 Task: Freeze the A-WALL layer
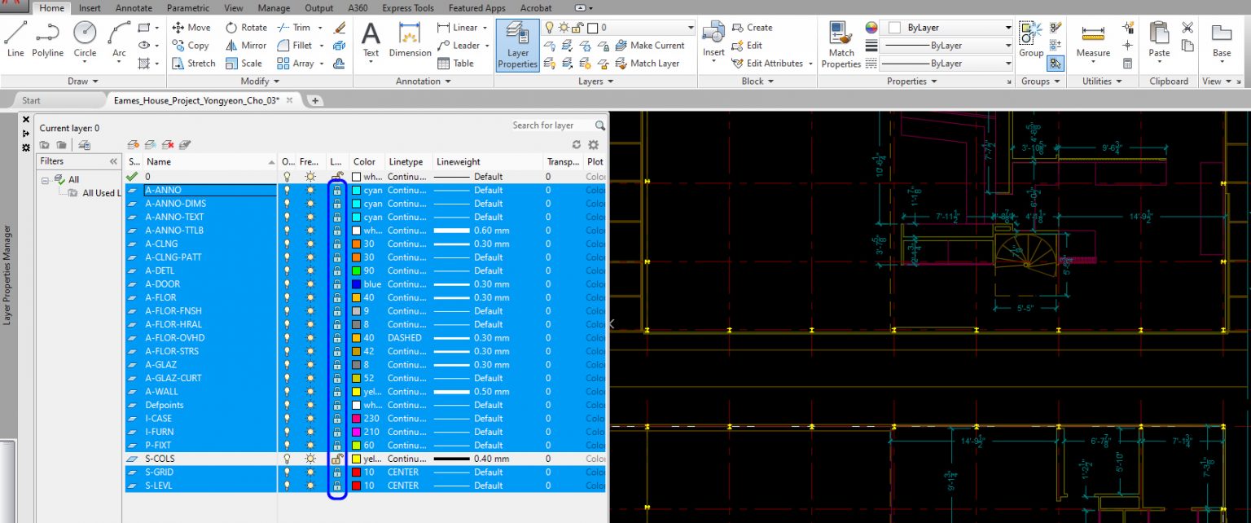pyautogui.click(x=309, y=391)
